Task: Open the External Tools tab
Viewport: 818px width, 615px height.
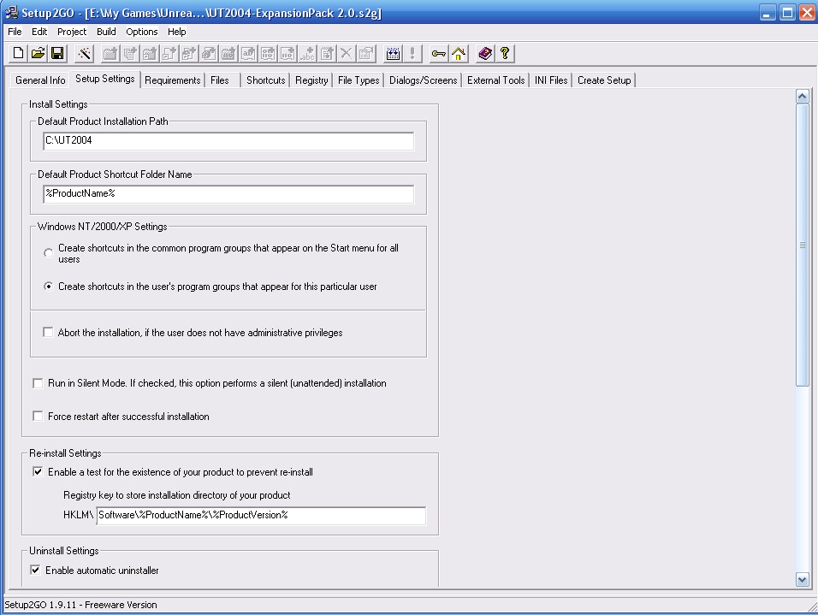Action: (x=495, y=80)
